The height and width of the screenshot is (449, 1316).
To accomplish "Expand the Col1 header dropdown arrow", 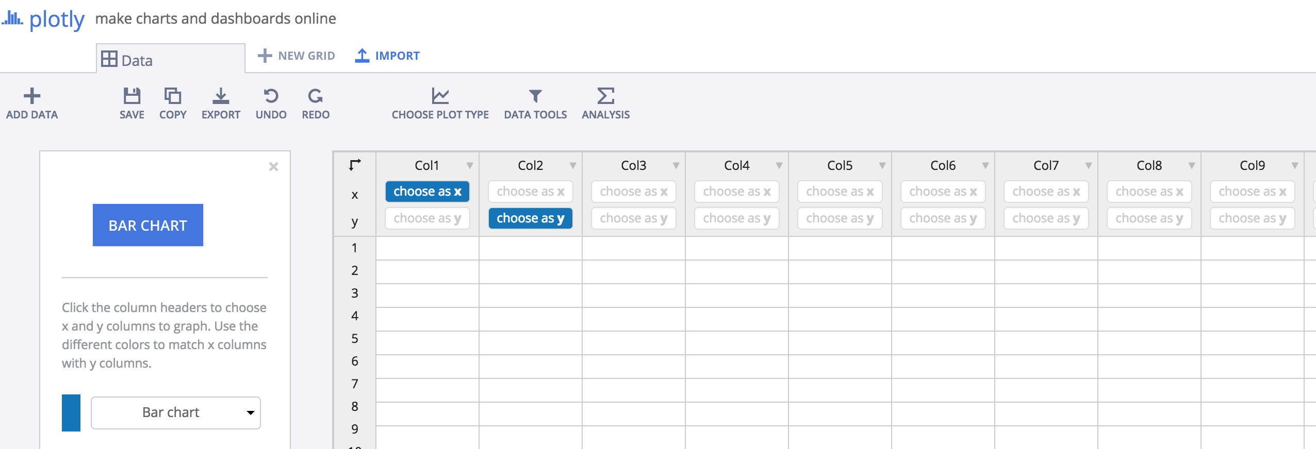I will (x=470, y=165).
